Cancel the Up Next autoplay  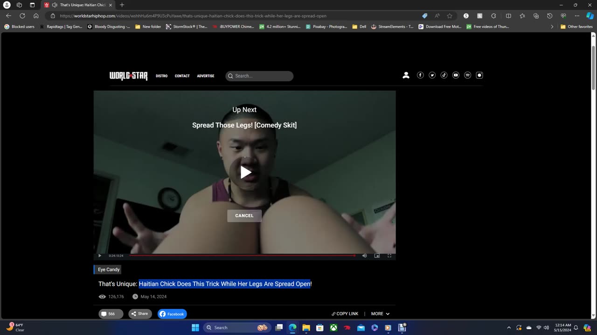[x=244, y=215]
